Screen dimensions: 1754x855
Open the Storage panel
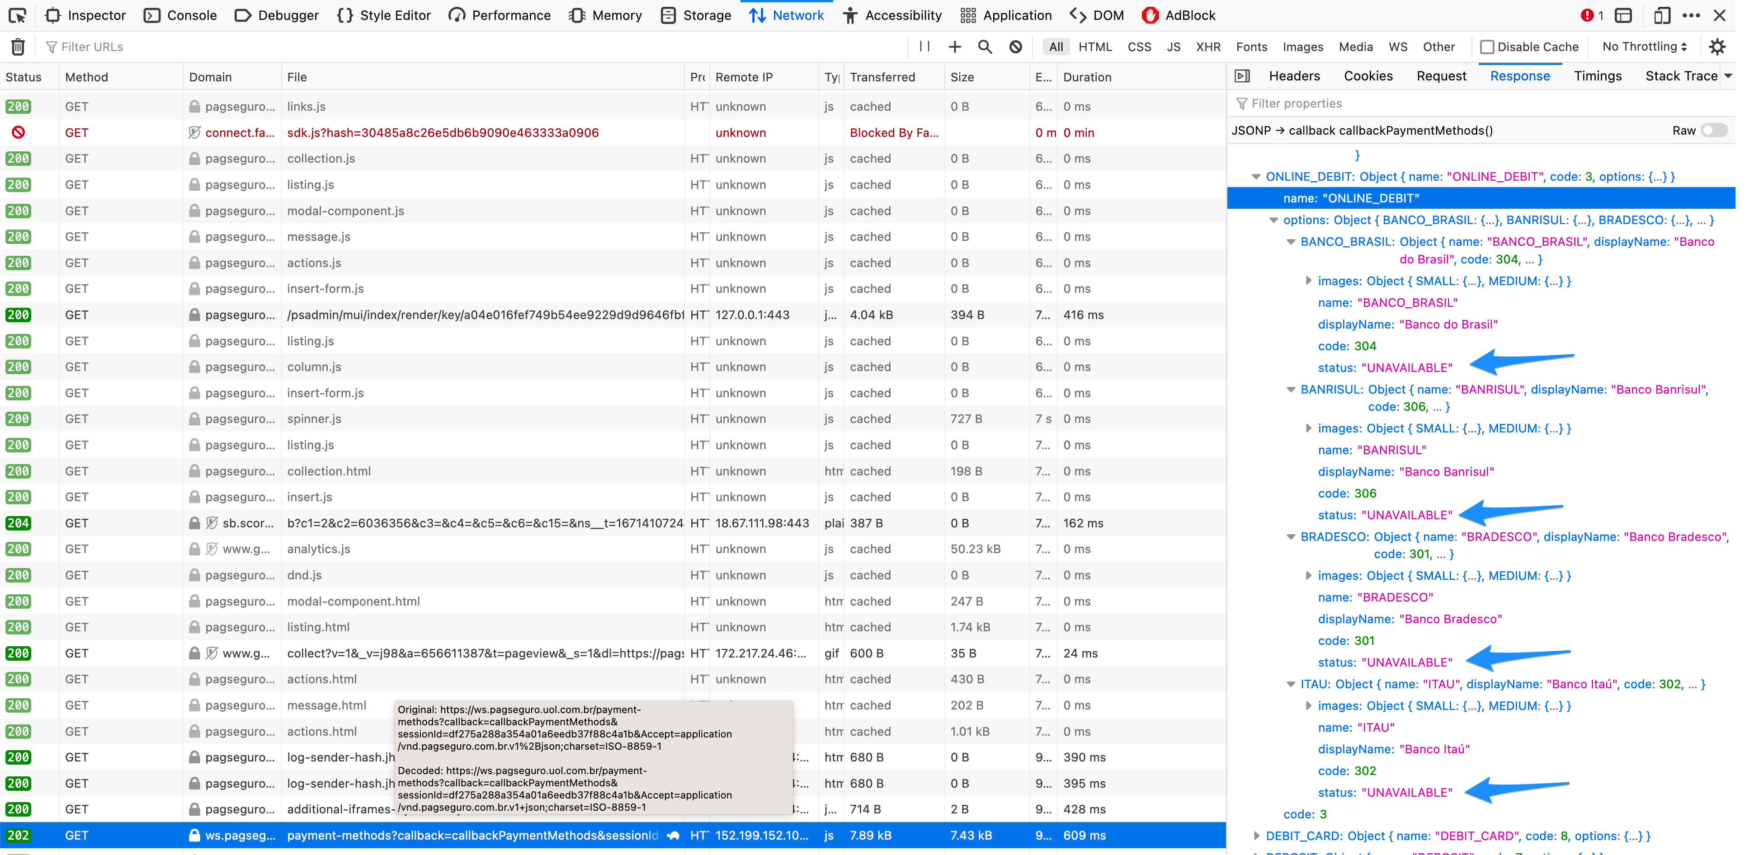[x=696, y=15]
